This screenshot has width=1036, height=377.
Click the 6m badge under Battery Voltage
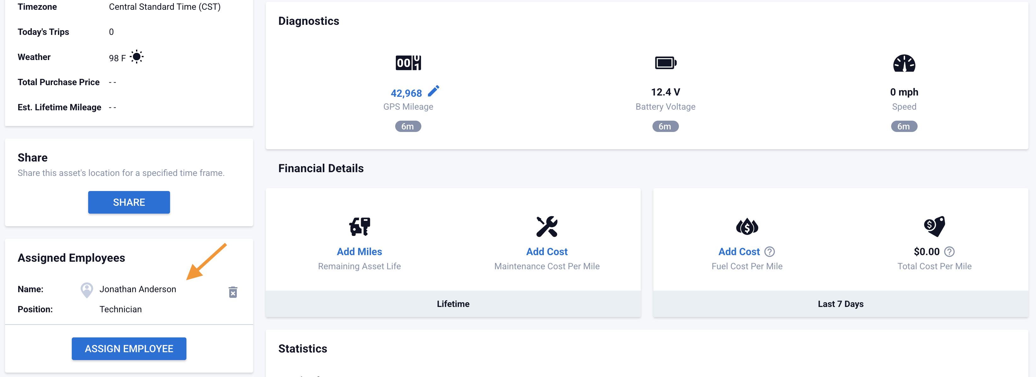(665, 127)
